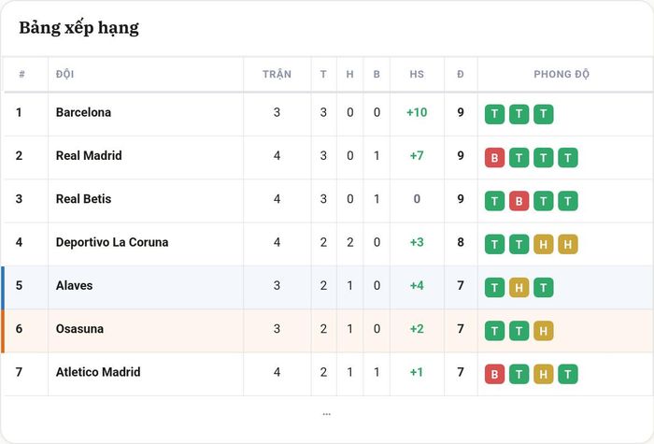This screenshot has height=444, width=654.
Task: Sort by the HS column header
Action: [x=417, y=74]
